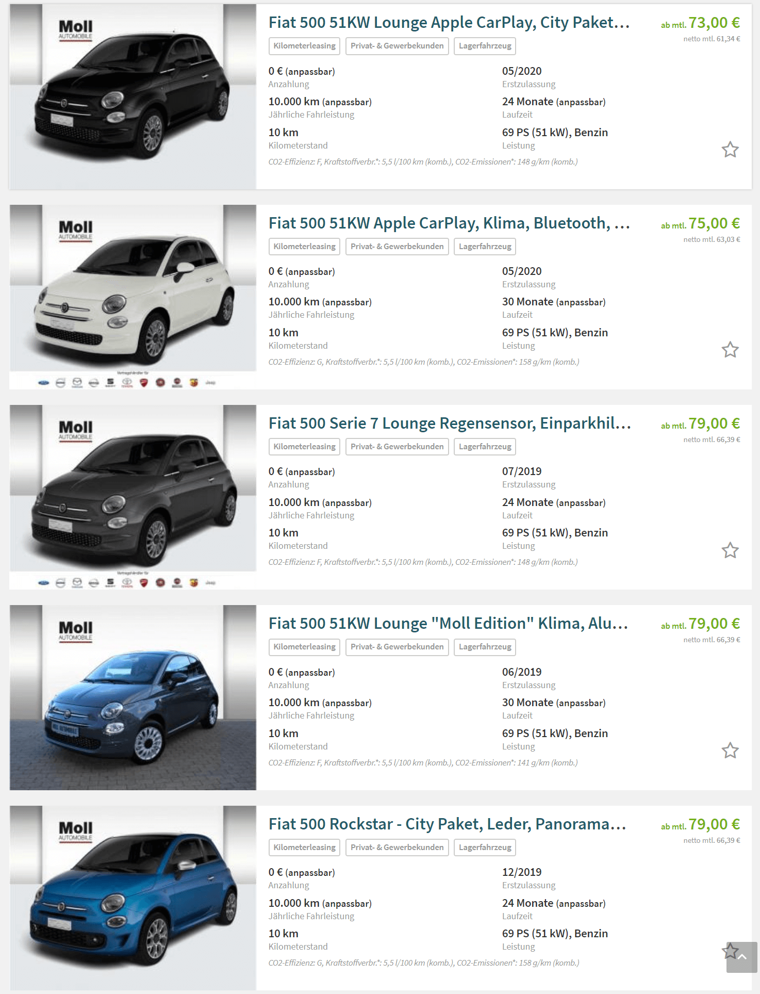This screenshot has width=760, height=994.
Task: Open Fiat 500 Serie 7 Lounge Regensensor title
Action: pos(450,423)
